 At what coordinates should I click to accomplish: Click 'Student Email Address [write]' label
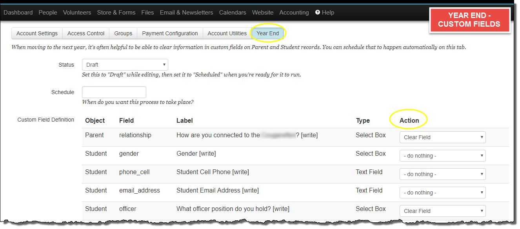tap(218, 190)
